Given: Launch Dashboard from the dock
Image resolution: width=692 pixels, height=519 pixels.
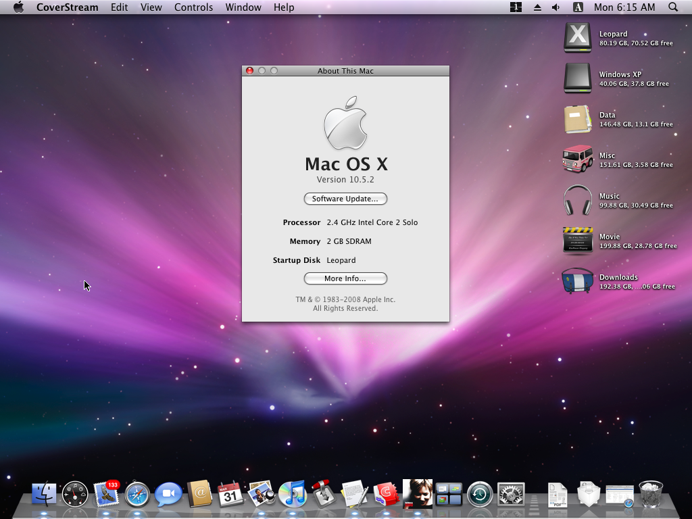Looking at the screenshot, I should click(75, 494).
